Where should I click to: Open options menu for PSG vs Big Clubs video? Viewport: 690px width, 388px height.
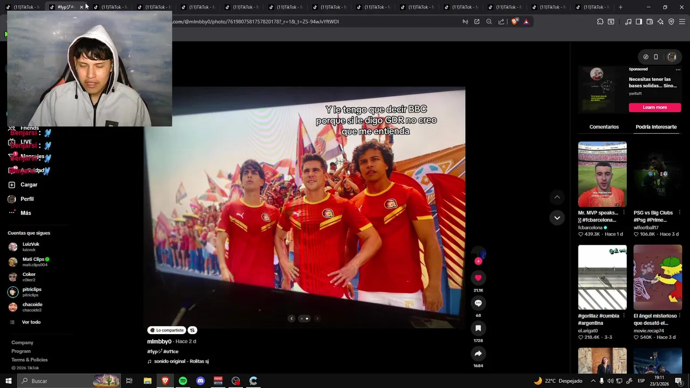(679, 213)
